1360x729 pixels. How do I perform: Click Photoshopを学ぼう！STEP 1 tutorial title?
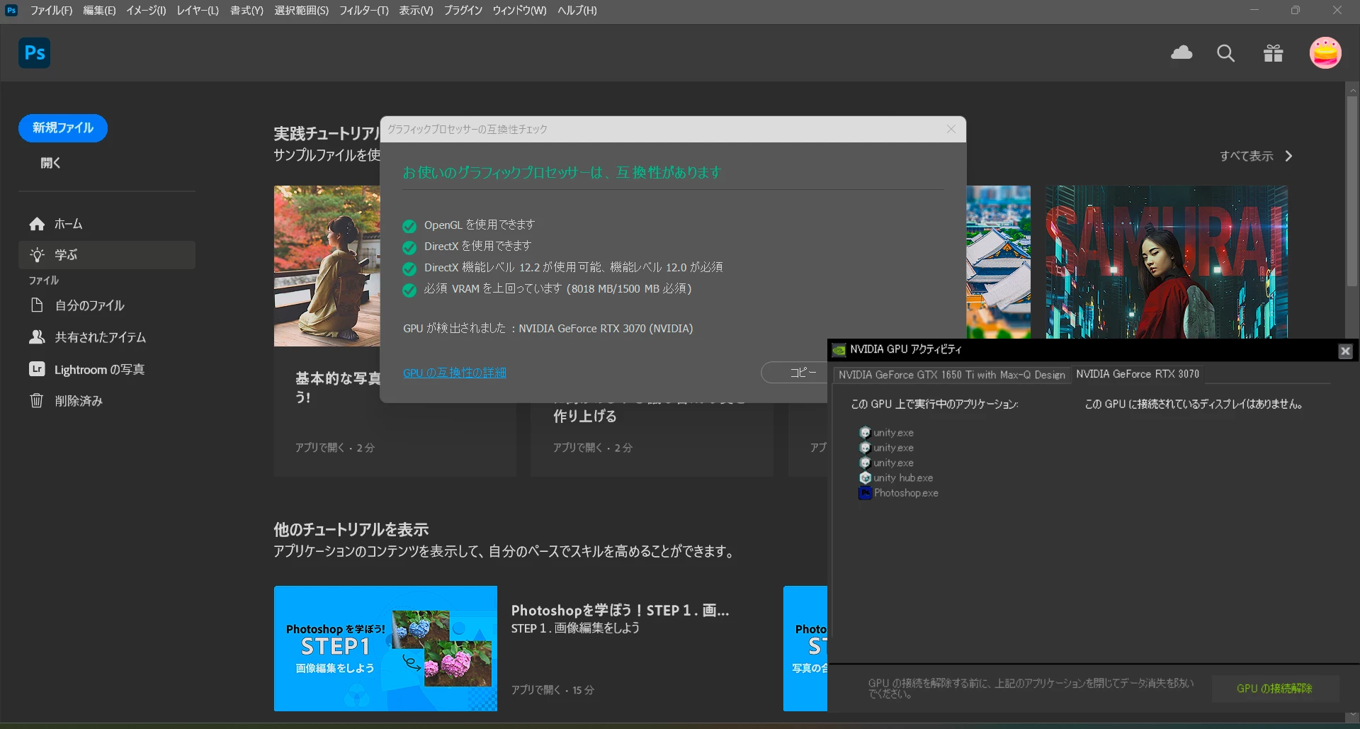620,610
